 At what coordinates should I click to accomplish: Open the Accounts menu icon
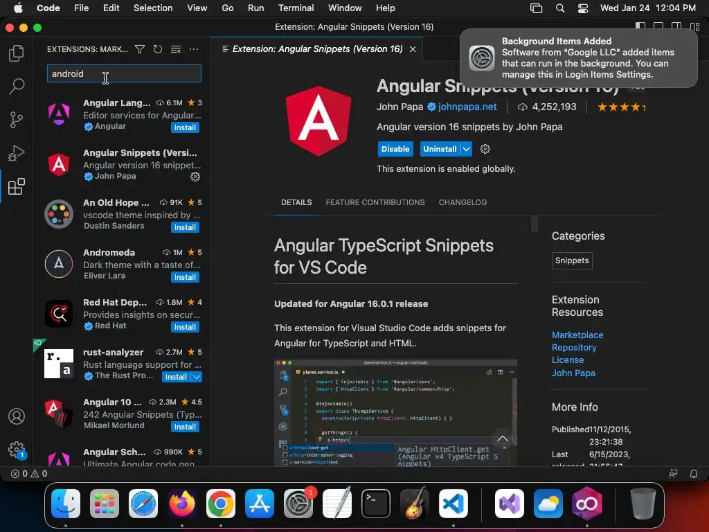17,416
